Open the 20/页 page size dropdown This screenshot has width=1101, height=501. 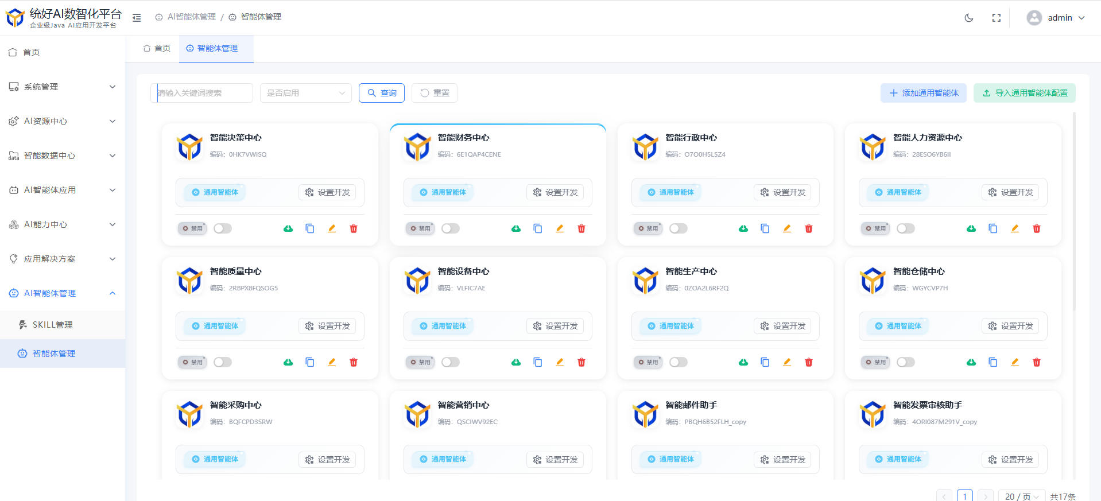tap(1022, 496)
